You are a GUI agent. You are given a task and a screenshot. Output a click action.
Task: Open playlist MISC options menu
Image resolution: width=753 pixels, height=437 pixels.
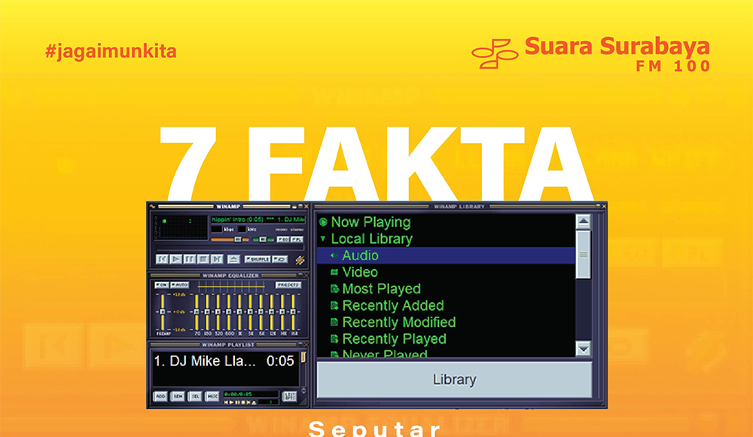point(212,396)
